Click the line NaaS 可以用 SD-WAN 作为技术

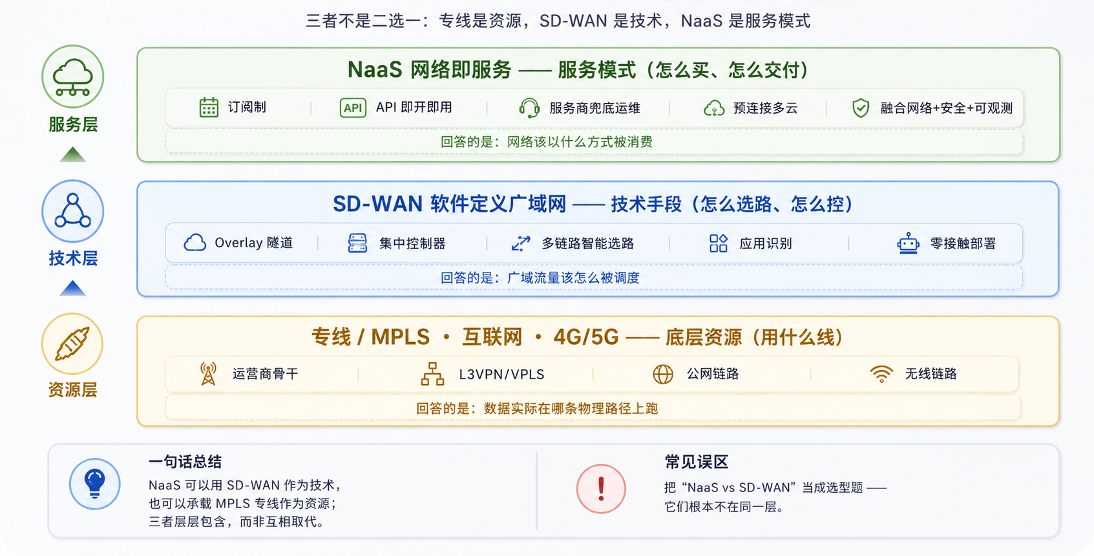pos(245,485)
